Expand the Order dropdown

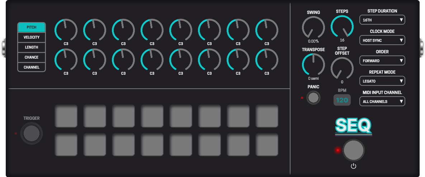point(382,61)
